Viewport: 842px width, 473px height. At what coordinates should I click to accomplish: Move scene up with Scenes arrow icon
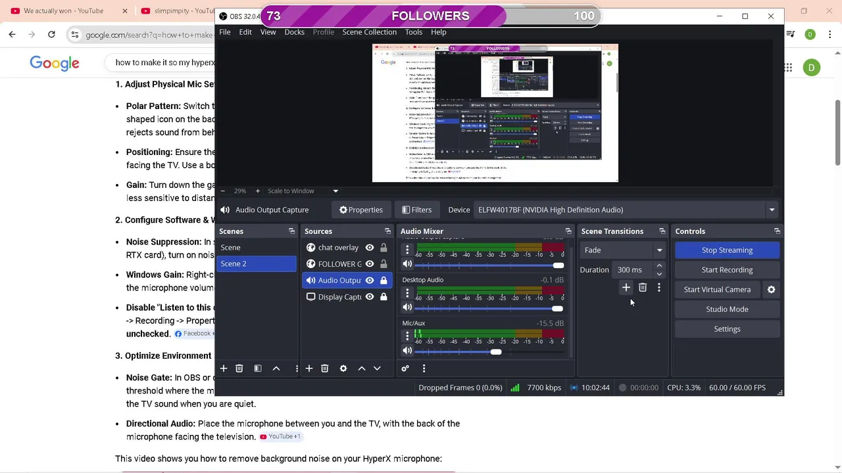[x=276, y=369]
